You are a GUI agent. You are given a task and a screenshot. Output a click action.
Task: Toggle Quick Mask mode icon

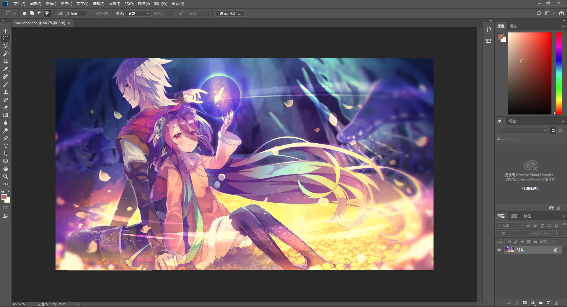6,208
